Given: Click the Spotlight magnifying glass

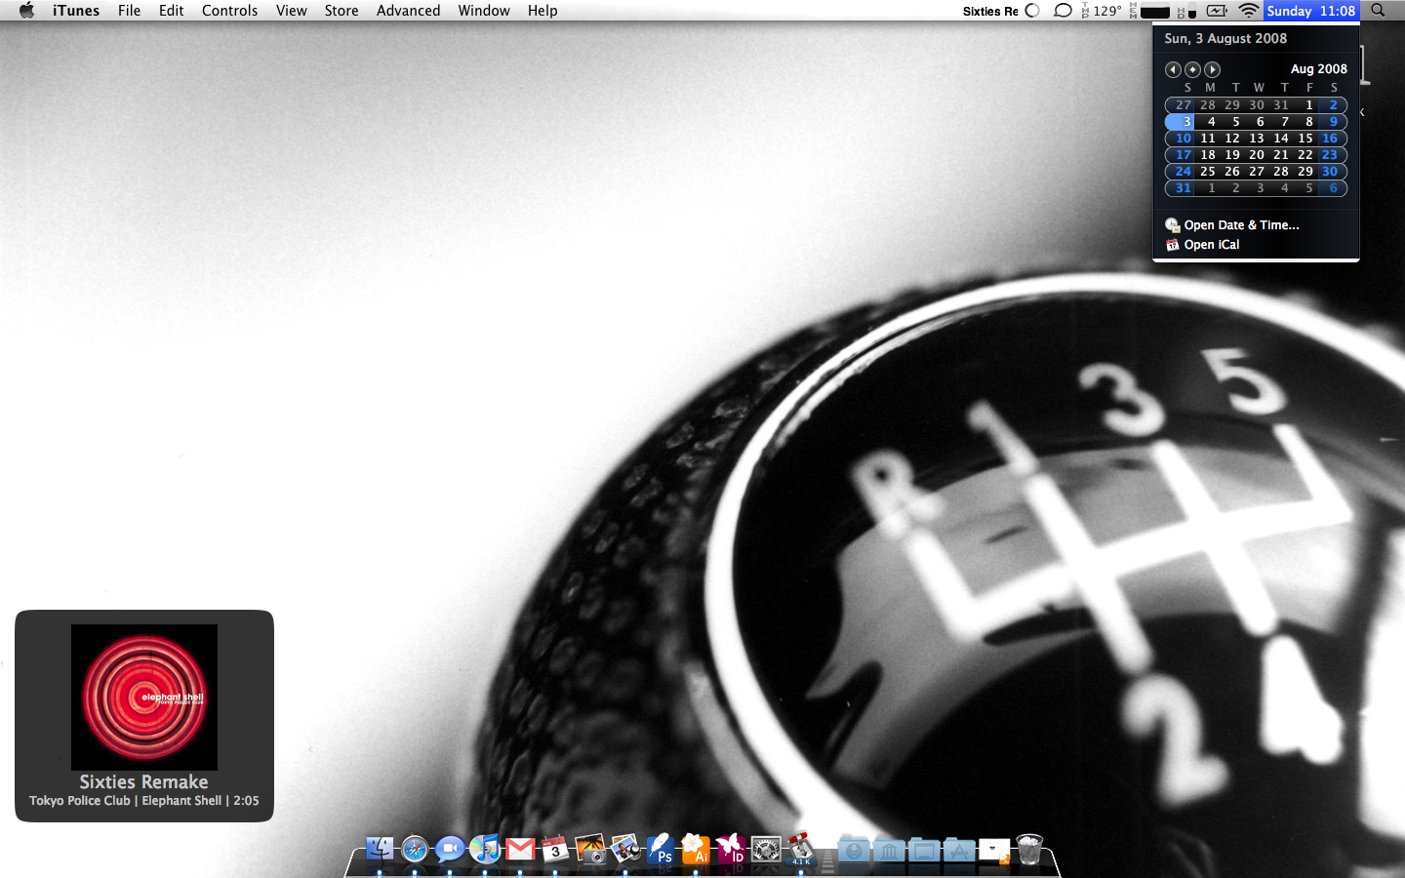Looking at the screenshot, I should 1378,11.
